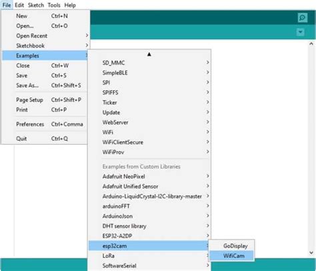Choose Save in the File menu

[45, 75]
